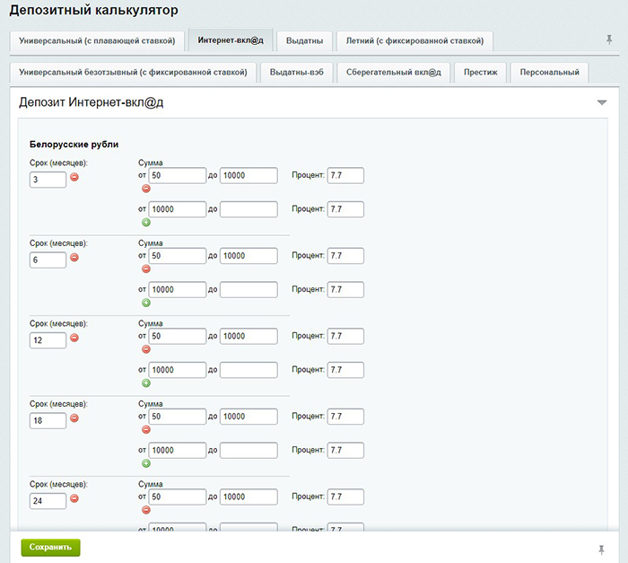Click the Сохранить button
628x563 pixels.
click(50, 547)
